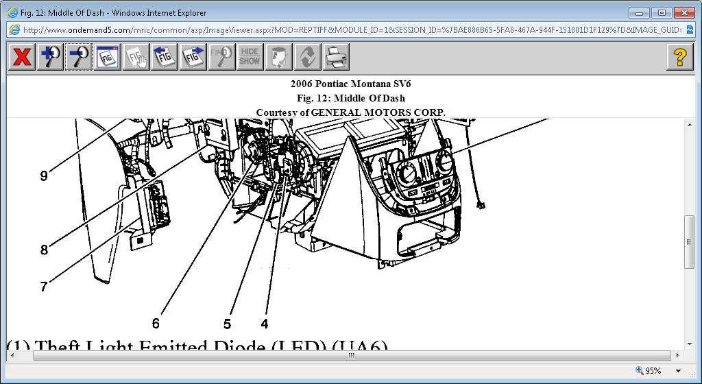Open help with the question mark
702x384 pixels.
point(679,57)
